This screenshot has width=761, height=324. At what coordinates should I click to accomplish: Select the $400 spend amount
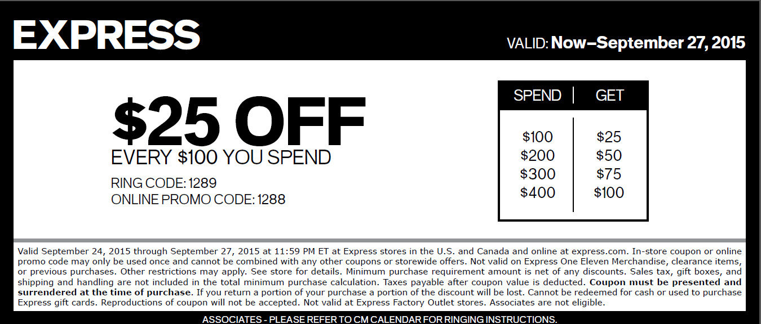click(x=538, y=192)
